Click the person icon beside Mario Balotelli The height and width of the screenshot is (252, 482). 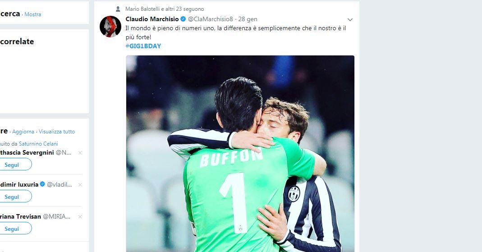(x=118, y=9)
